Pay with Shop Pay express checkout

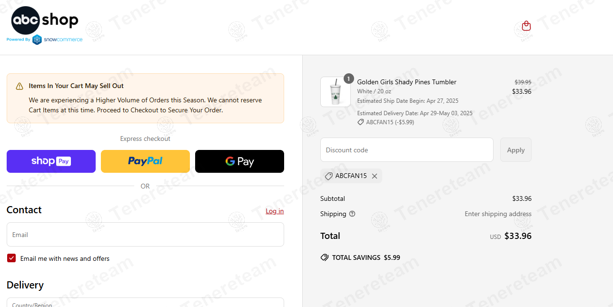click(x=51, y=161)
